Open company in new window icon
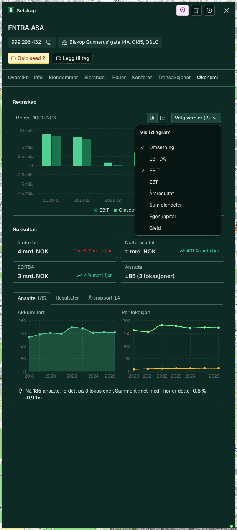Image resolution: width=237 pixels, height=530 pixels. 196,10
